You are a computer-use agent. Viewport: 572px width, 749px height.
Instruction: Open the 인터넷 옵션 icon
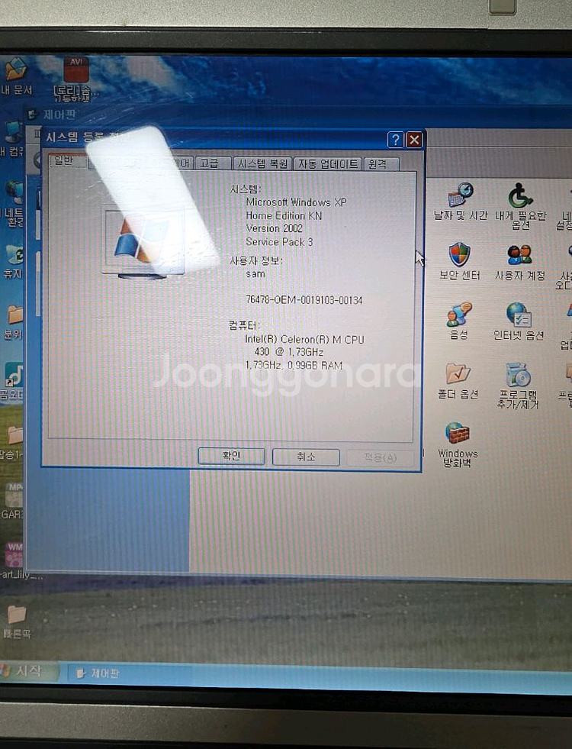click(519, 321)
